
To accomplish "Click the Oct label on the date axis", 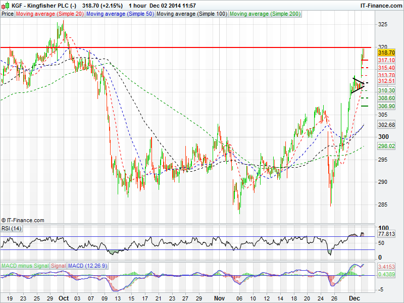I will click(63, 298).
